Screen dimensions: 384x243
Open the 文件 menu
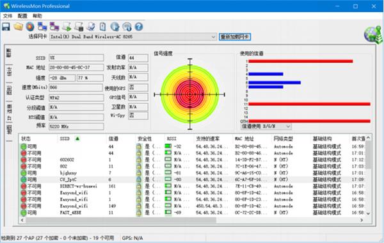pos(7,16)
